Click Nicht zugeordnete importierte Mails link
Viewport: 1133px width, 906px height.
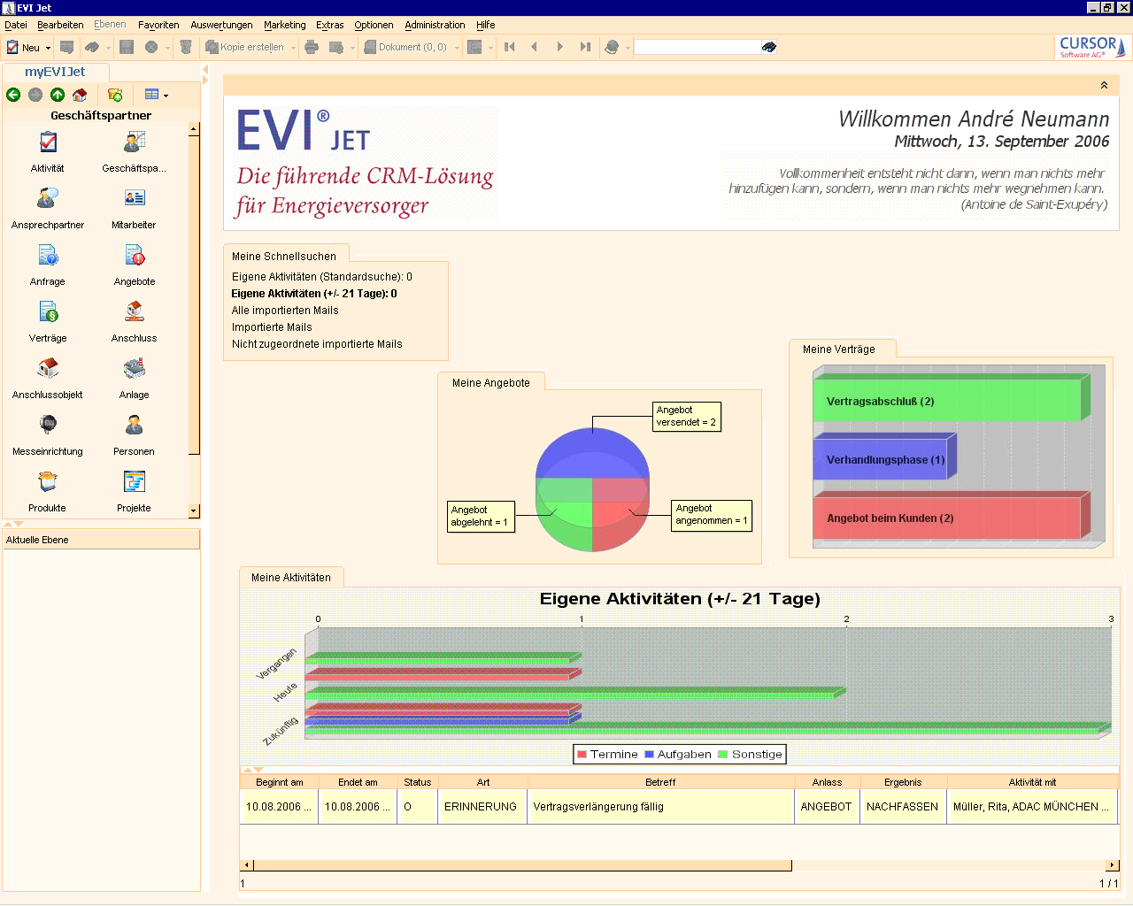(x=317, y=344)
